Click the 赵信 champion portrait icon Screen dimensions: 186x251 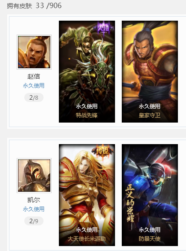coord(34,52)
